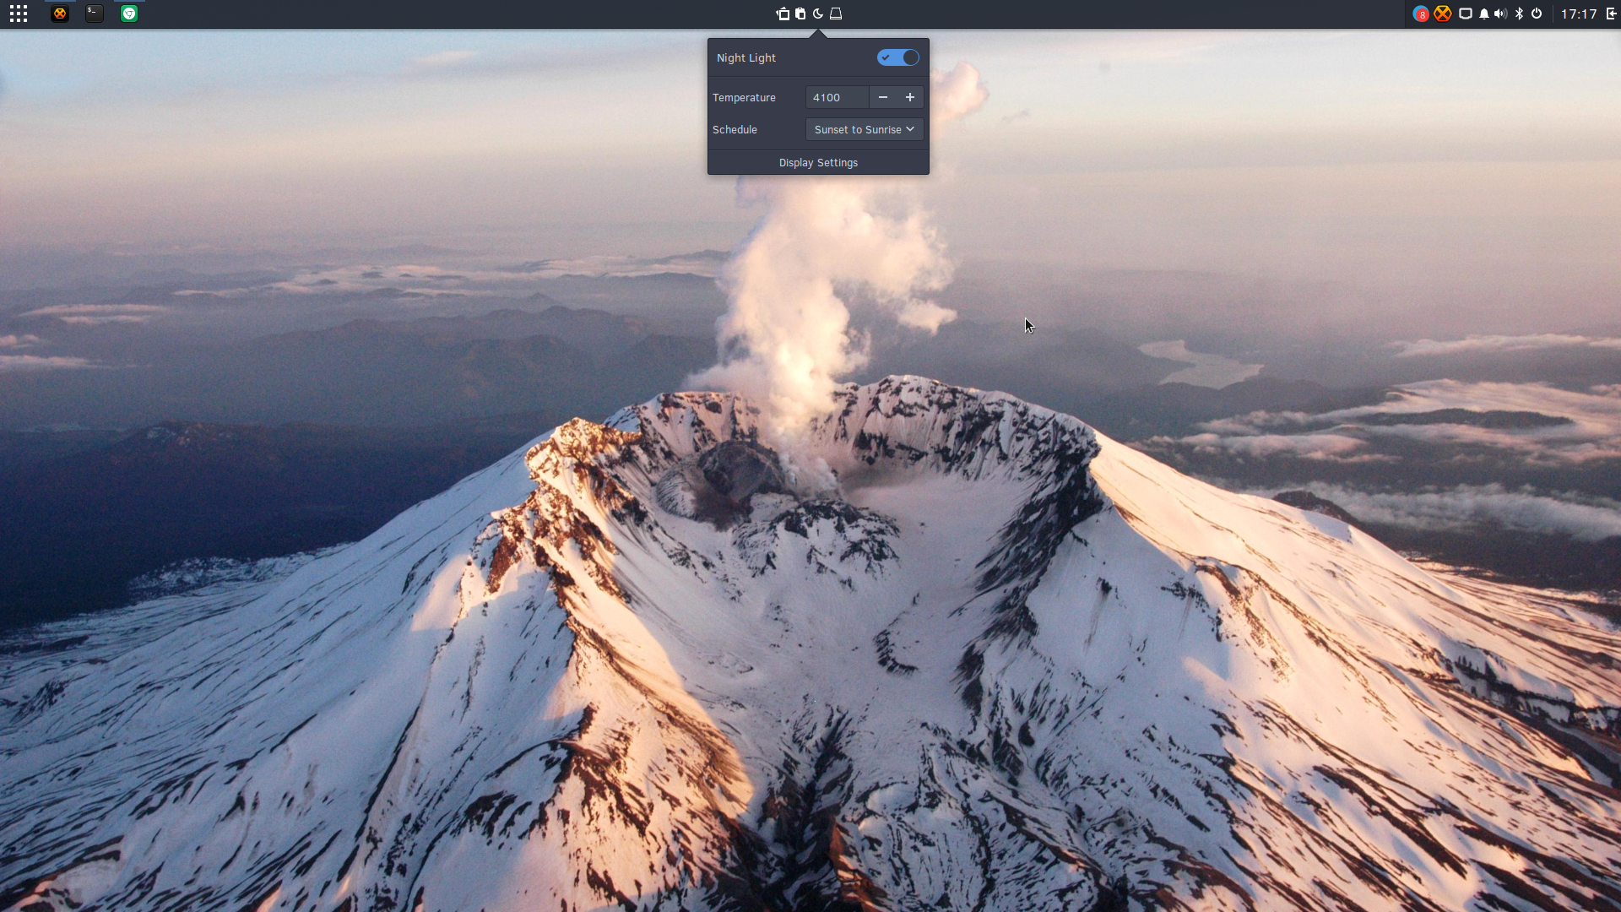Open the red notification badge tray icon
This screenshot has width=1621, height=912.
pyautogui.click(x=1421, y=14)
